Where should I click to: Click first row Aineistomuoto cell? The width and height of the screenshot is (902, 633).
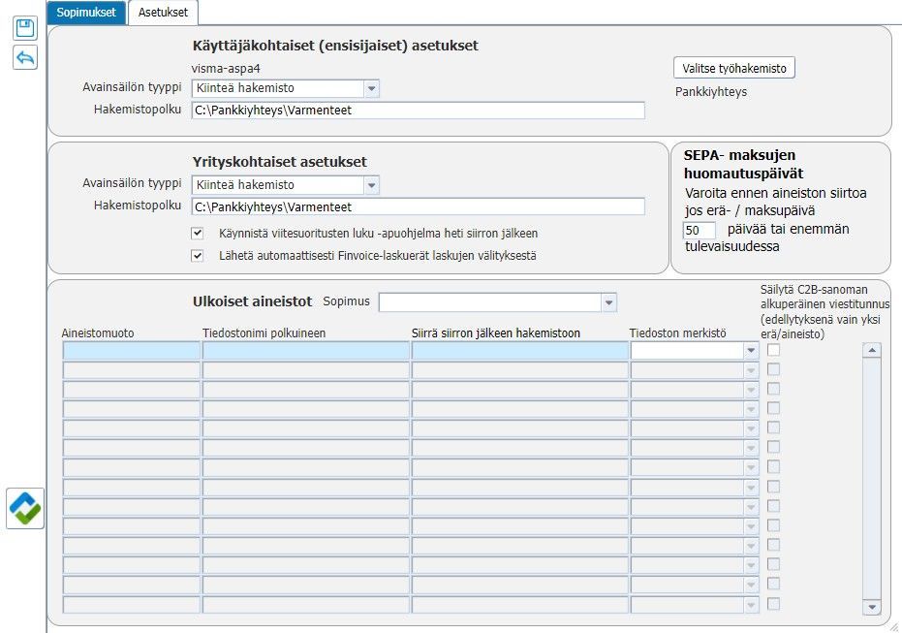tap(131, 351)
